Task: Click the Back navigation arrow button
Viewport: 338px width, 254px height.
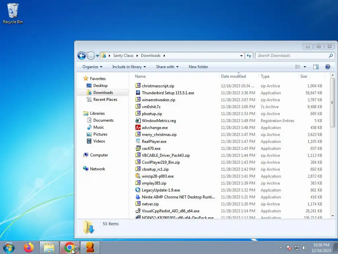Action: (x=82, y=56)
